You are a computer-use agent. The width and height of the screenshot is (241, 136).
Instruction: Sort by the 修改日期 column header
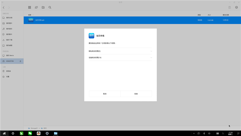pos(226,15)
